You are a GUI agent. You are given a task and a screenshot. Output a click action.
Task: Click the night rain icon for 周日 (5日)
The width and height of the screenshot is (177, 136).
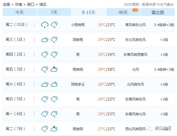pyautogui.click(x=54, y=99)
